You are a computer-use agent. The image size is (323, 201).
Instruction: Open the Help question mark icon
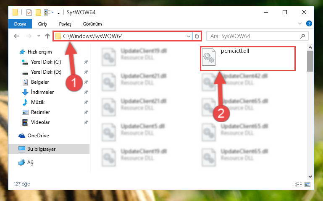coord(309,23)
